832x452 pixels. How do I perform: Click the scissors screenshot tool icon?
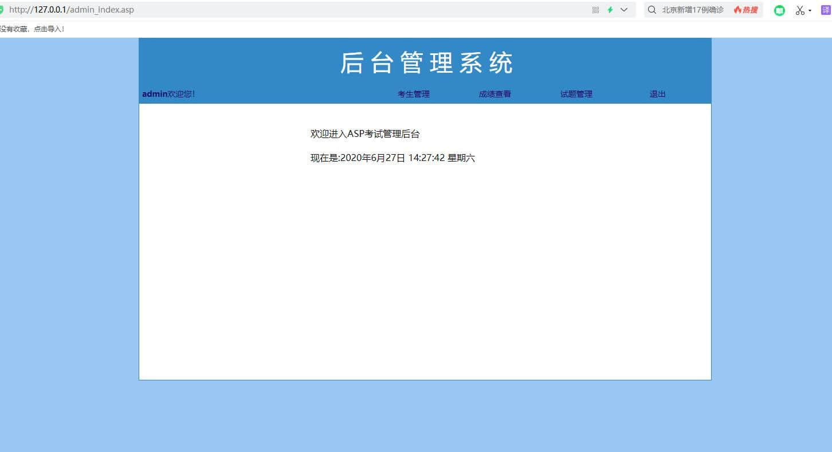(800, 10)
